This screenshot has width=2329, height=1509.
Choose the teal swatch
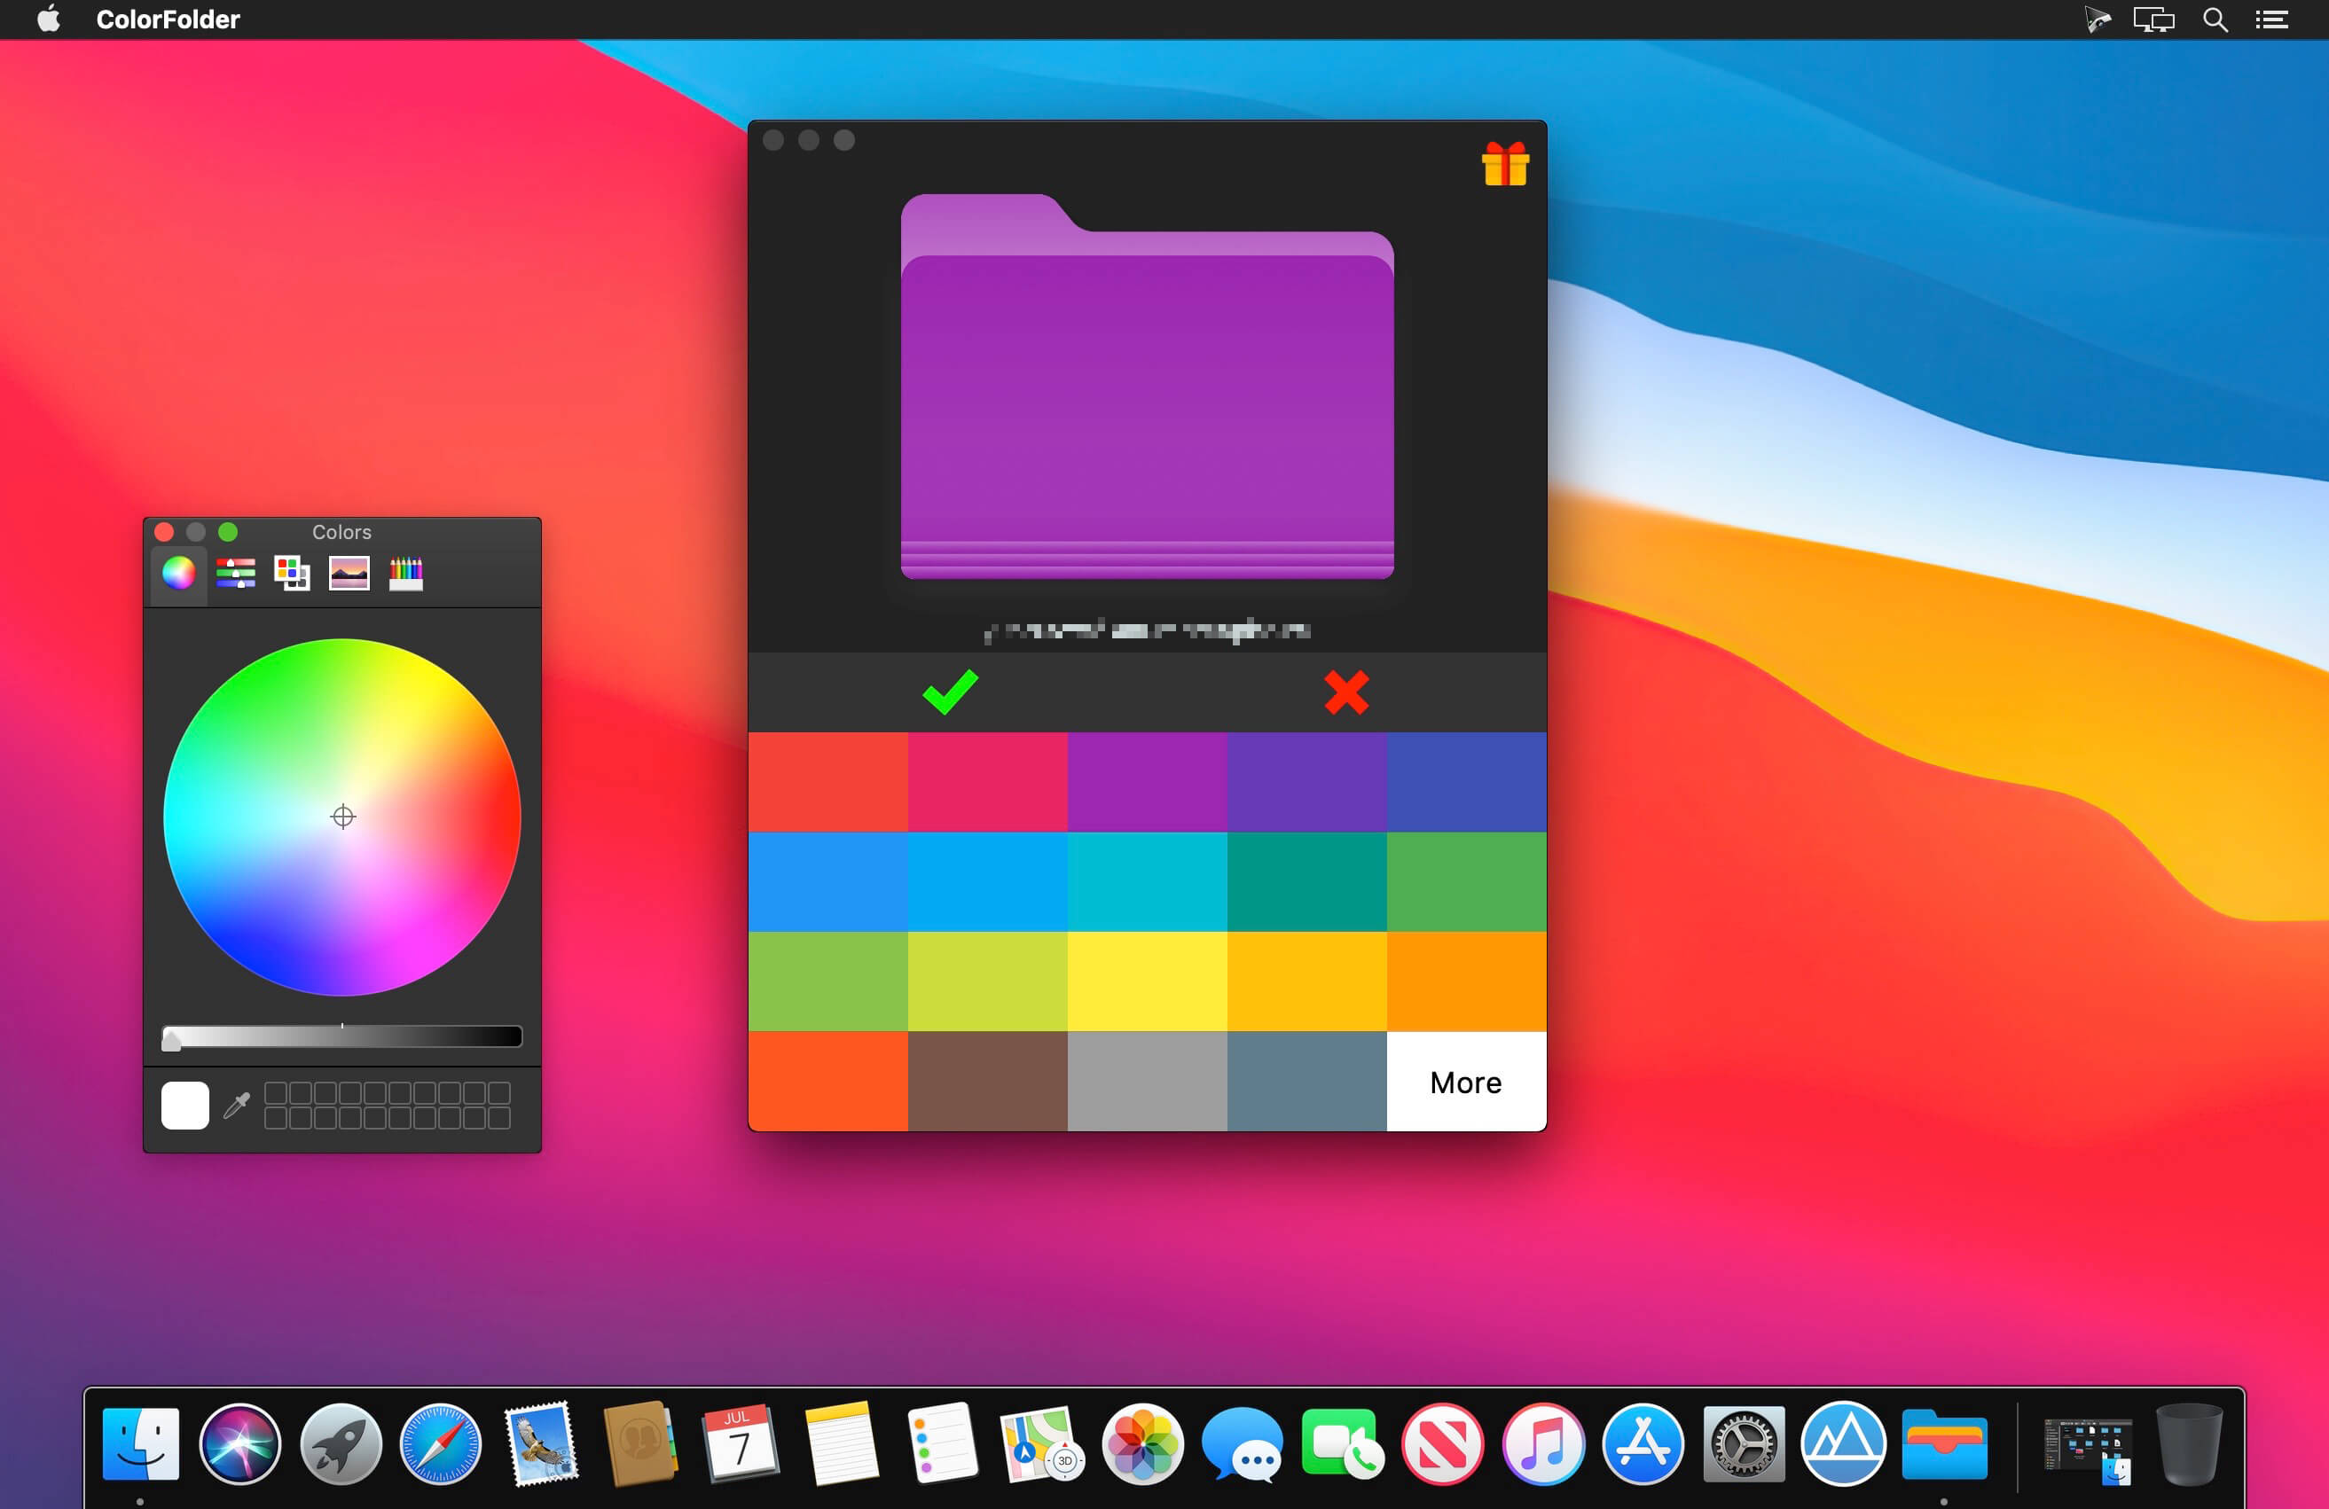(x=1306, y=882)
